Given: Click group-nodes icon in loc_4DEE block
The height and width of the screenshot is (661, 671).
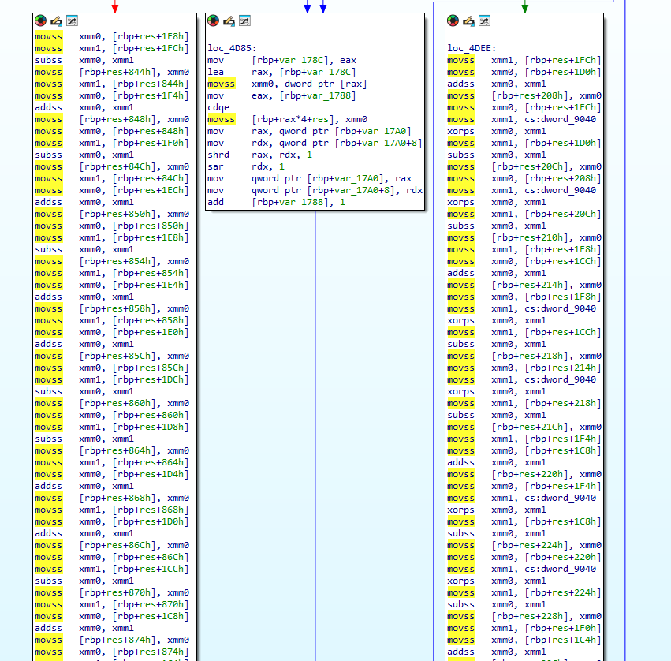Looking at the screenshot, I should coord(484,21).
